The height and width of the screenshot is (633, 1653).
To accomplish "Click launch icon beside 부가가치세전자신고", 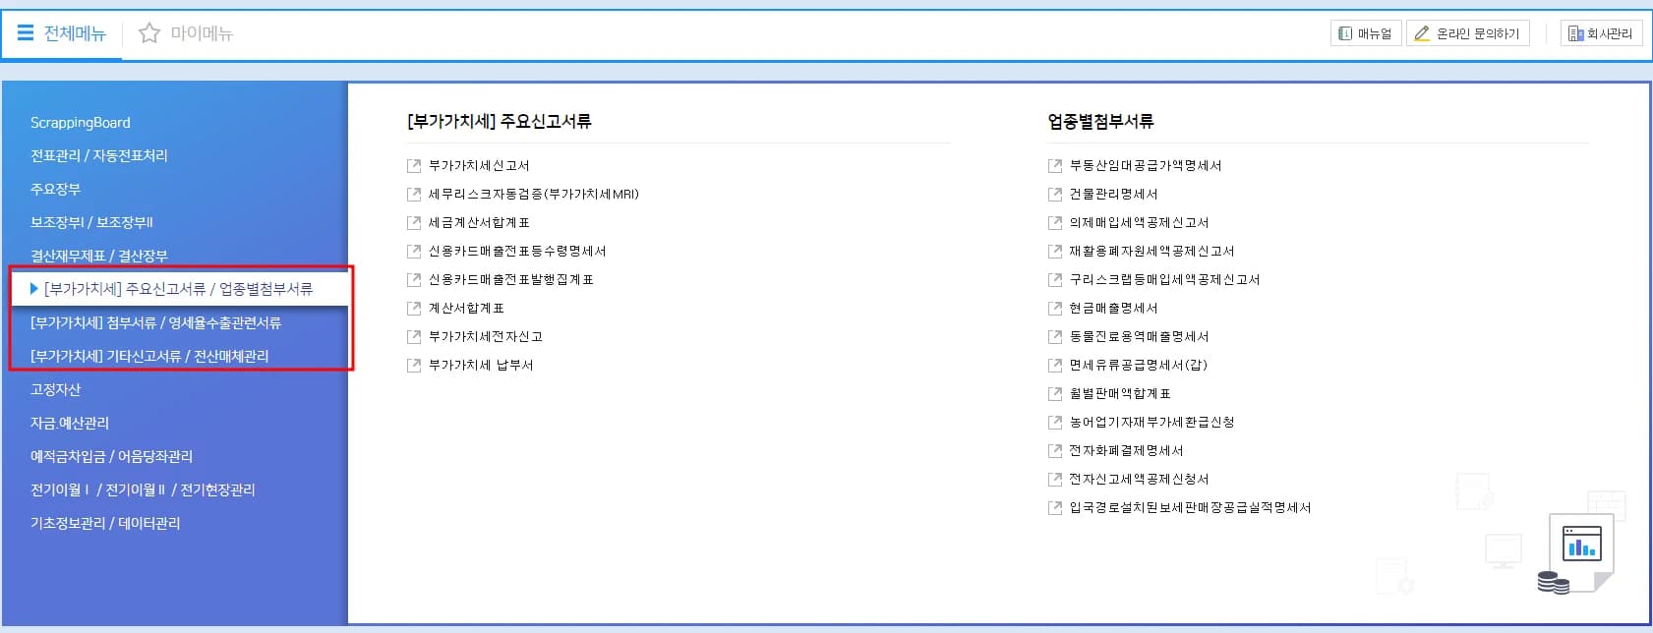I will click(x=414, y=337).
